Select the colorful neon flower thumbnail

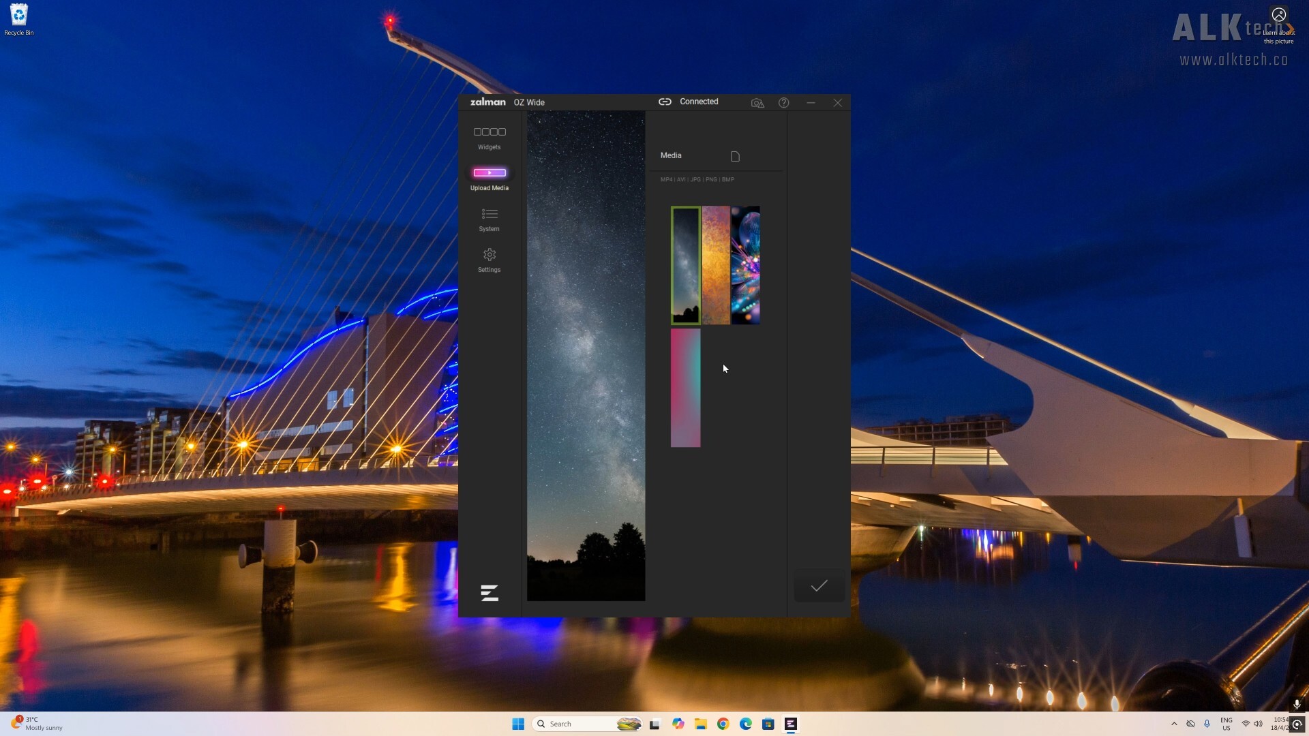coord(746,265)
